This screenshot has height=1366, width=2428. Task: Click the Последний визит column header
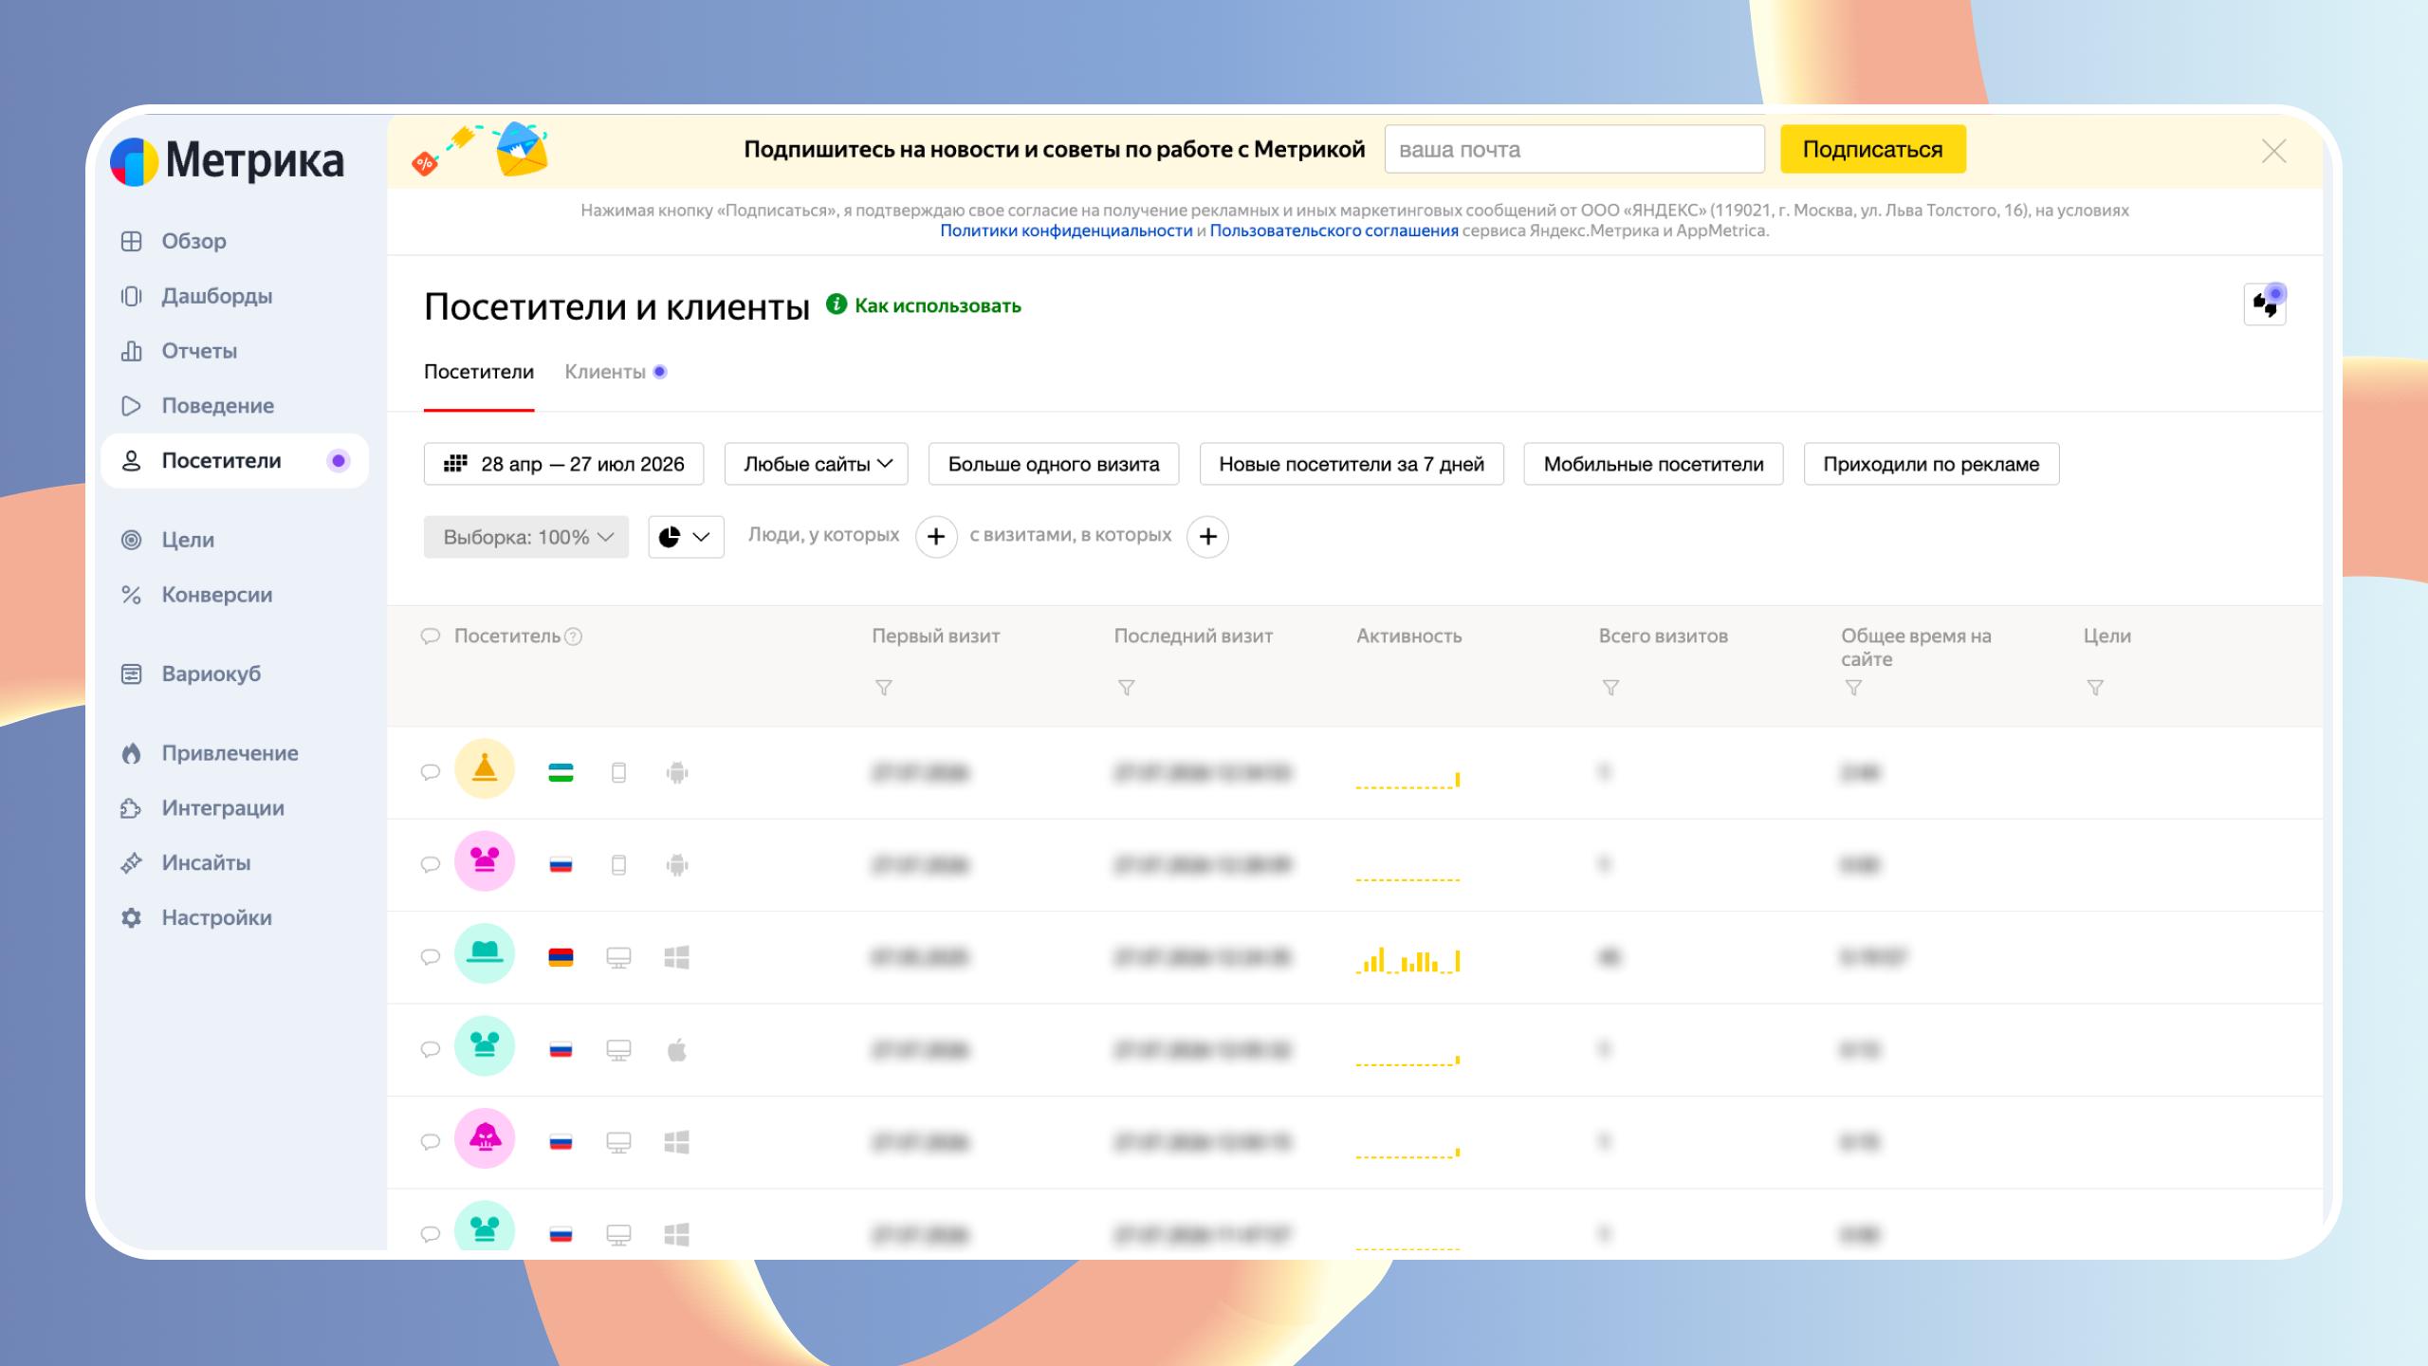click(1193, 637)
